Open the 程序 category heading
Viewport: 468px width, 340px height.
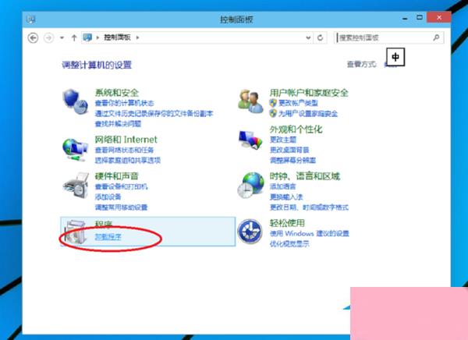point(104,224)
